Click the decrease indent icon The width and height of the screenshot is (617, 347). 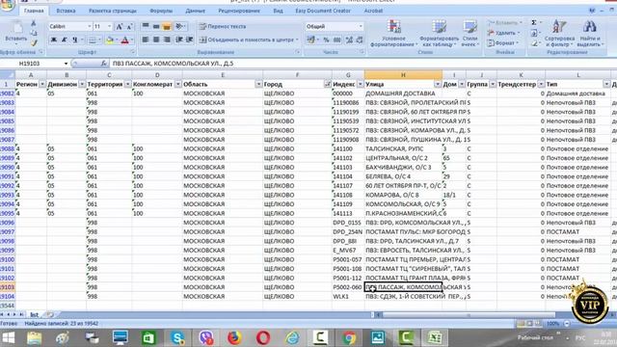pyautogui.click(x=179, y=40)
